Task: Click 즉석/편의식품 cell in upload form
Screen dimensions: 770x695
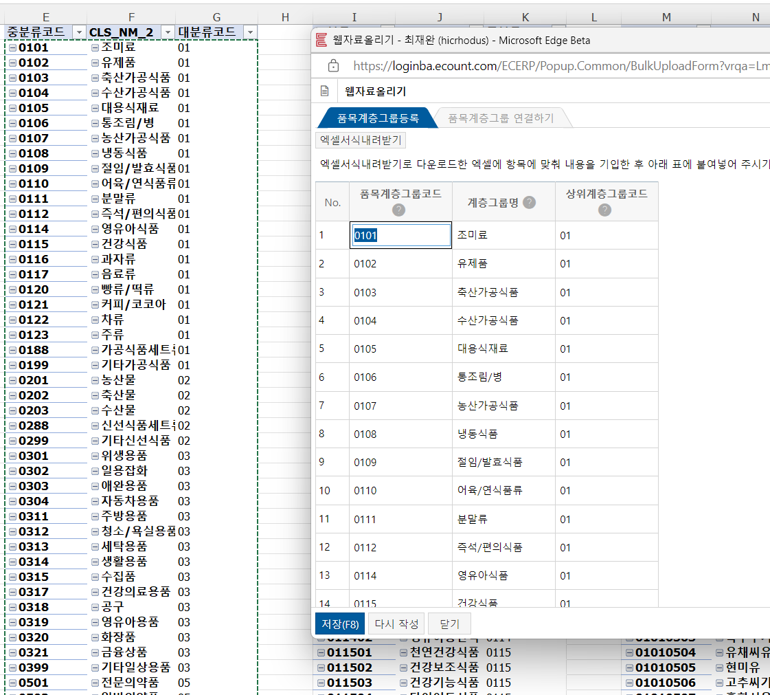Action: (504, 548)
